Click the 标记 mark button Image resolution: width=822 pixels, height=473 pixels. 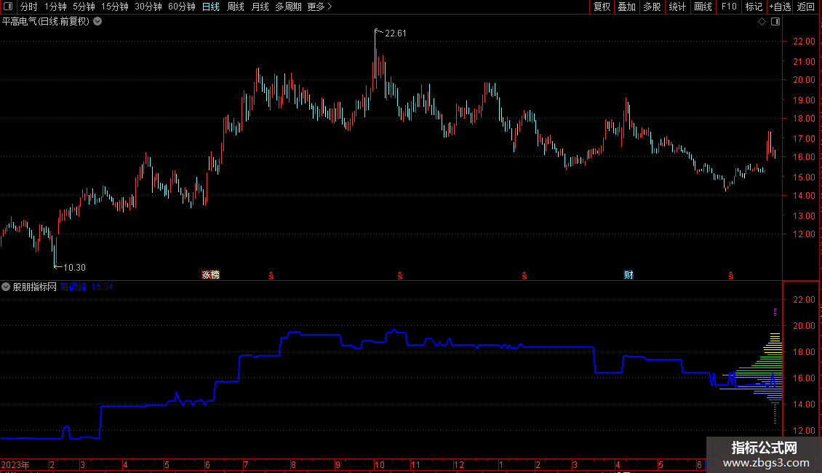(x=754, y=7)
